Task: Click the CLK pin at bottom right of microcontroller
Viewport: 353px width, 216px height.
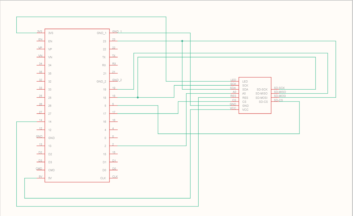Action: pyautogui.click(x=113, y=178)
